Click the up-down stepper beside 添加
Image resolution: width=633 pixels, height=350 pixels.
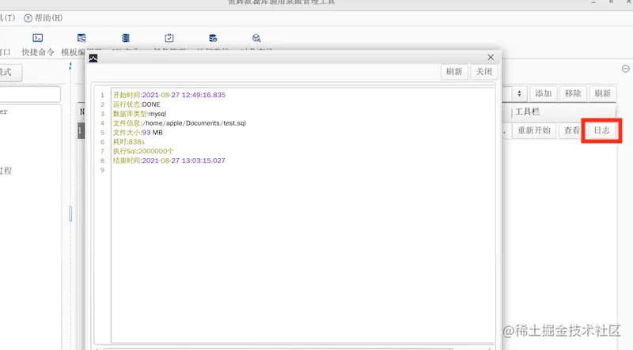(519, 93)
